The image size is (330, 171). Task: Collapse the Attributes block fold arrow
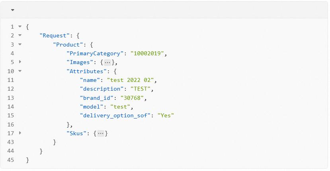[x=20, y=71]
